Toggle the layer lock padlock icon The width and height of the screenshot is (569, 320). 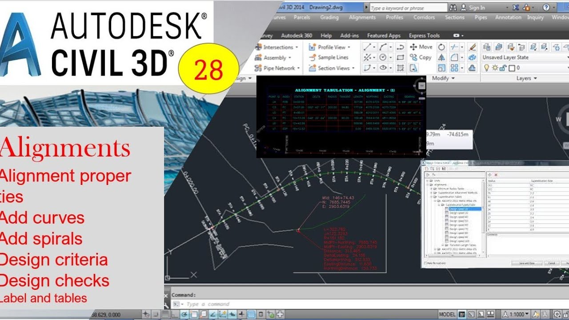pyautogui.click(x=503, y=68)
